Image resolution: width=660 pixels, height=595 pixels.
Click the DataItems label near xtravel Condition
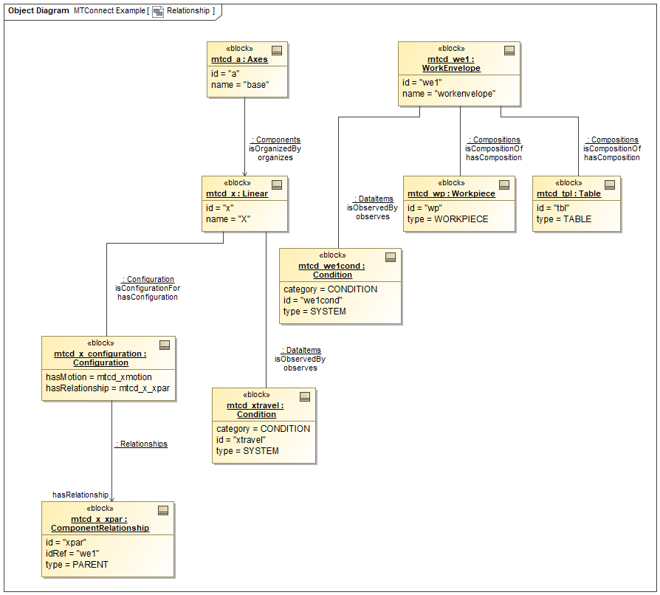coord(300,350)
